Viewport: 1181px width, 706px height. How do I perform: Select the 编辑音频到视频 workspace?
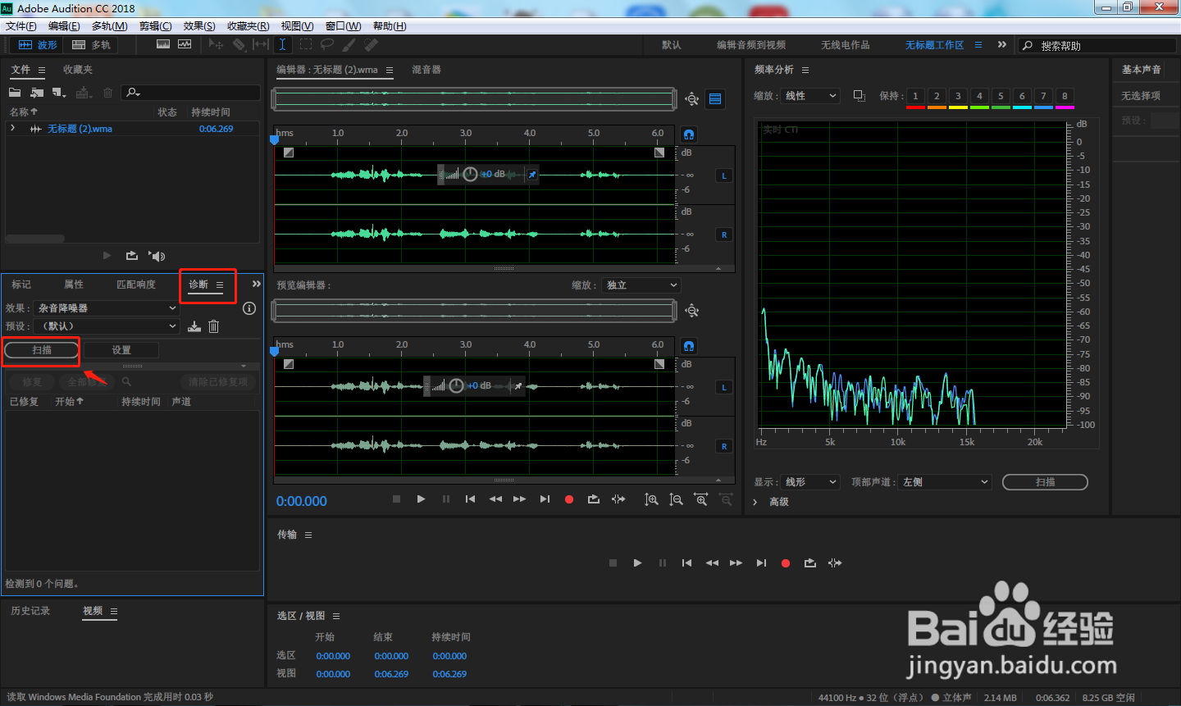tap(751, 45)
